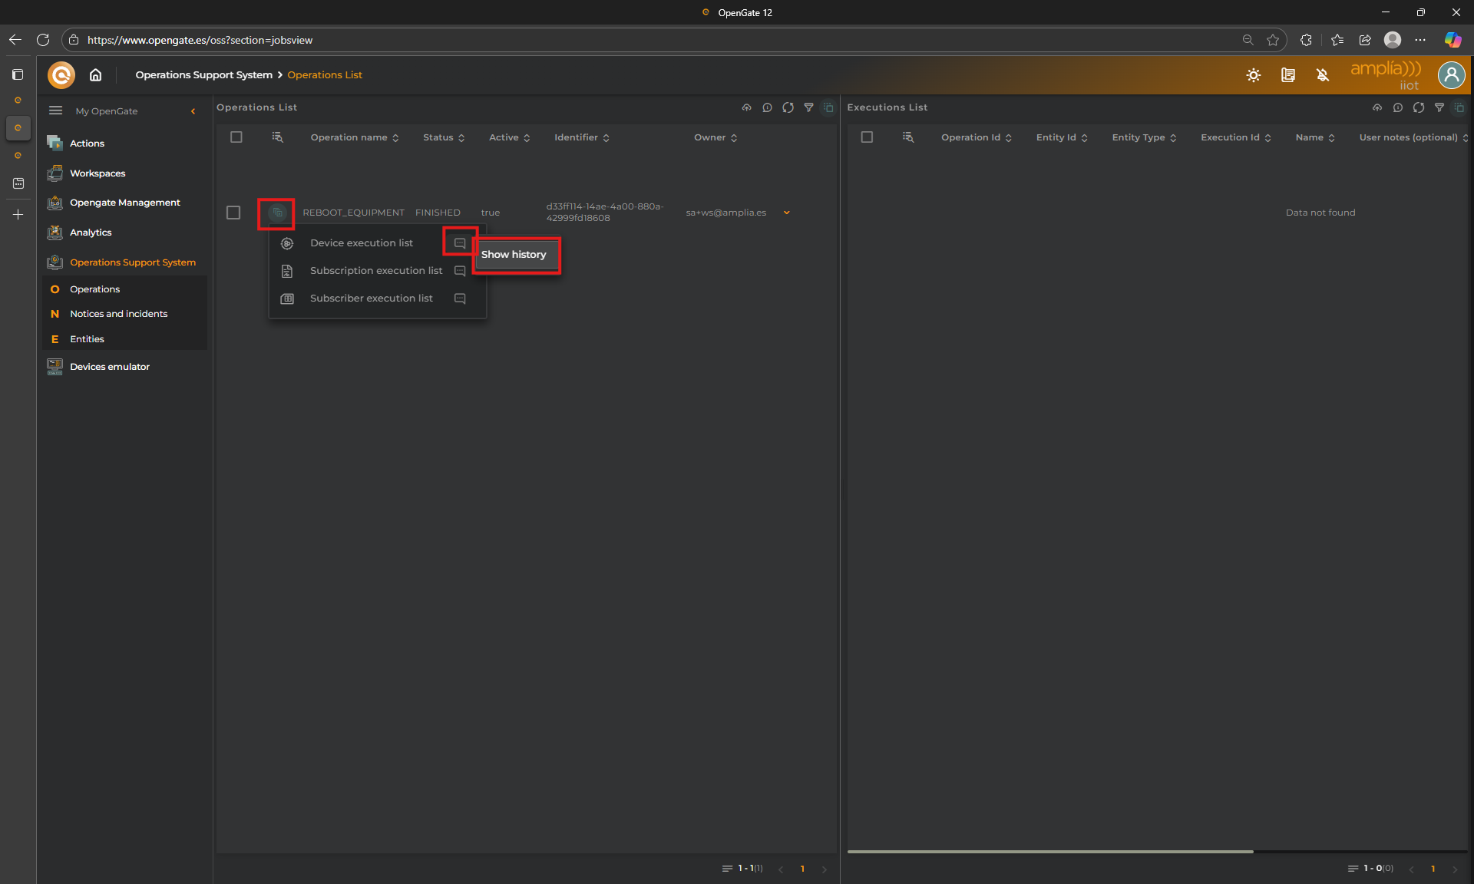
Task: Collapse the My OpenGate sidebar arrow
Action: tap(193, 111)
